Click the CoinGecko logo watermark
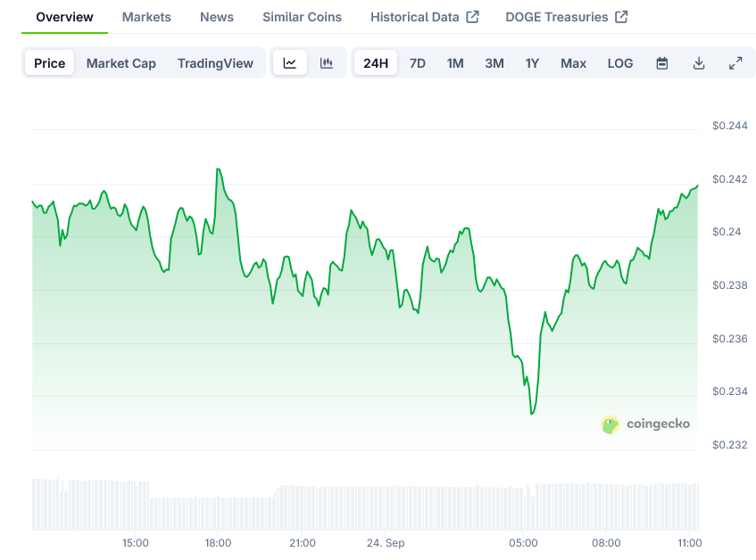Screen dimensions: 756x560 [x=646, y=424]
